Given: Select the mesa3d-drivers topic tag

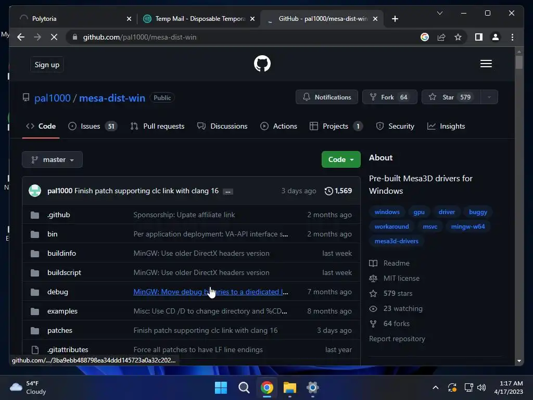Looking at the screenshot, I should pyautogui.click(x=396, y=241).
